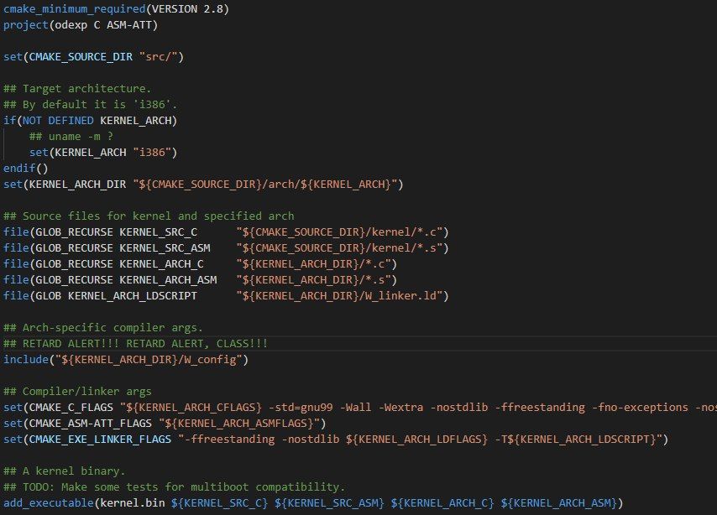This screenshot has height=515, width=717.
Task: Place cursor on 'VERSION 2.8' argument
Action: (187, 9)
